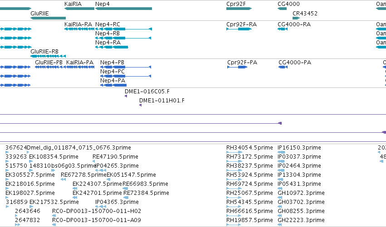
Task: Click the IP04265.3prime EST label
Action: (x=117, y=166)
